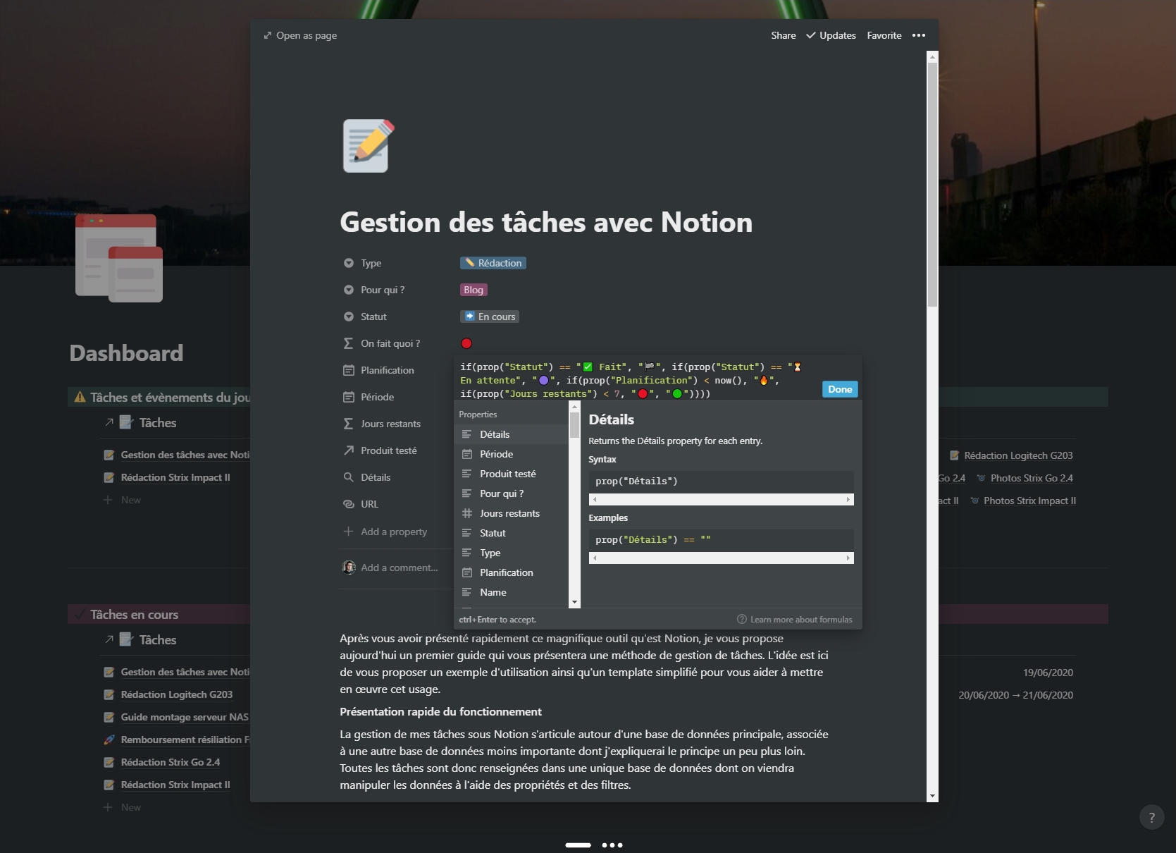Viewport: 1176px width, 853px height.
Task: Select Période in the formula properties list
Action: click(512, 454)
